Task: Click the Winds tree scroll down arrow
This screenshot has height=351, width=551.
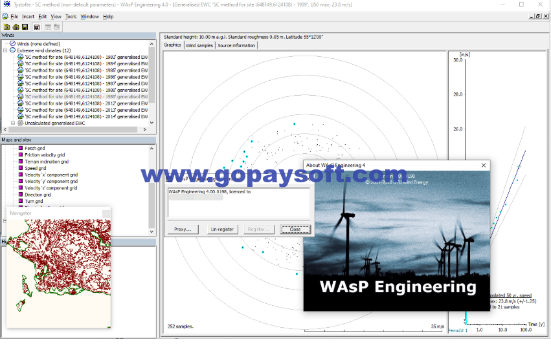Action: [152, 123]
